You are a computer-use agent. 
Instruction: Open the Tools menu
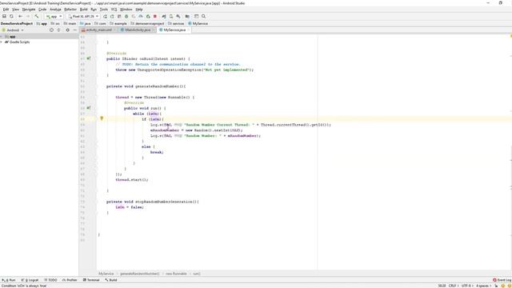coord(104,10)
